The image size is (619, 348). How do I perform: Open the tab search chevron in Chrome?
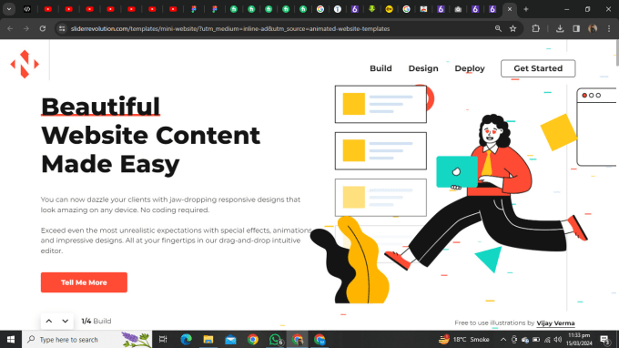[9, 9]
